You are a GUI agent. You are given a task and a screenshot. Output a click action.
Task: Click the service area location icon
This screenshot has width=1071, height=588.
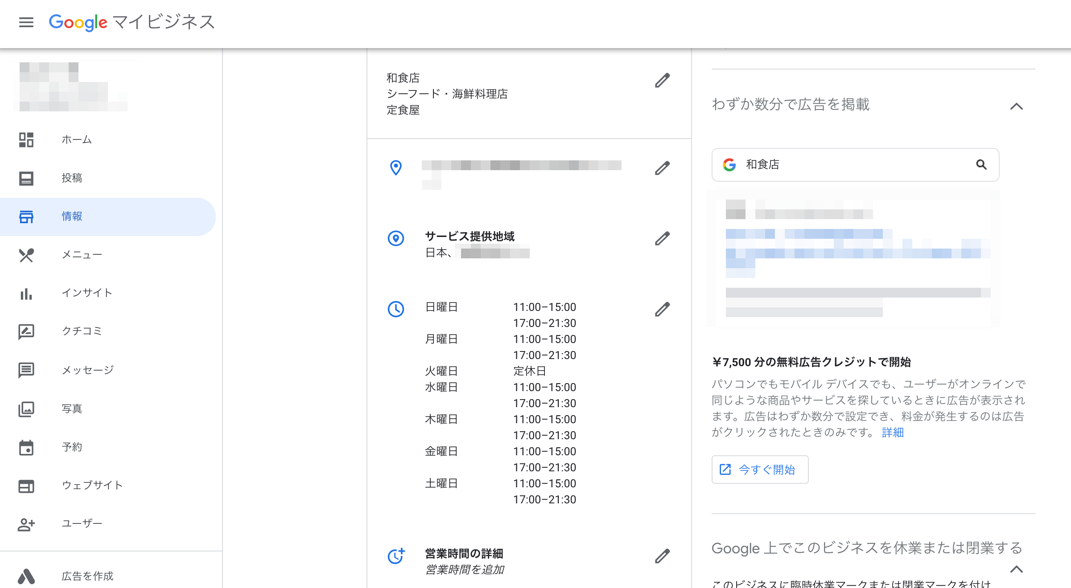point(395,238)
